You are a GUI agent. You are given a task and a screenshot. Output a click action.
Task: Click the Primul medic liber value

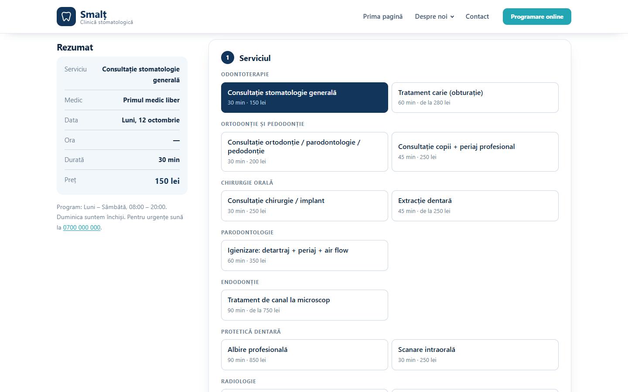click(x=151, y=100)
